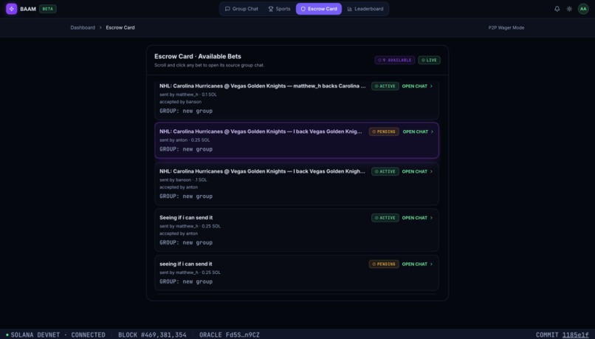This screenshot has width=595, height=339.
Task: Click the breadcrumb chevron separator
Action: click(x=100, y=28)
